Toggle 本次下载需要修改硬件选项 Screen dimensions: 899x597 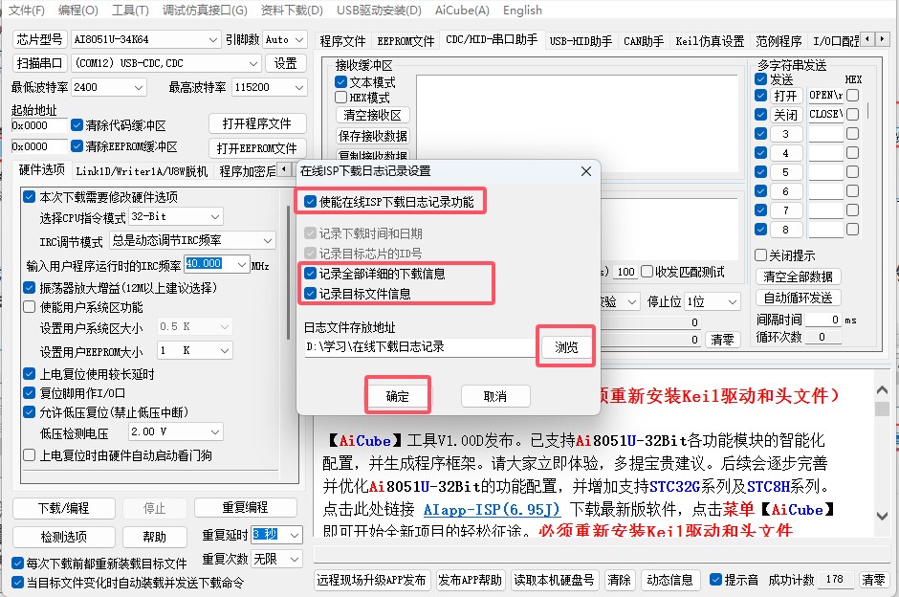30,197
